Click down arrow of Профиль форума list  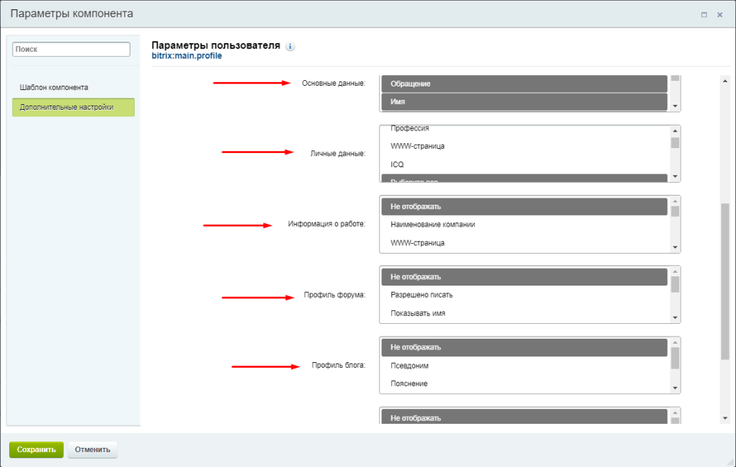pyautogui.click(x=675, y=317)
